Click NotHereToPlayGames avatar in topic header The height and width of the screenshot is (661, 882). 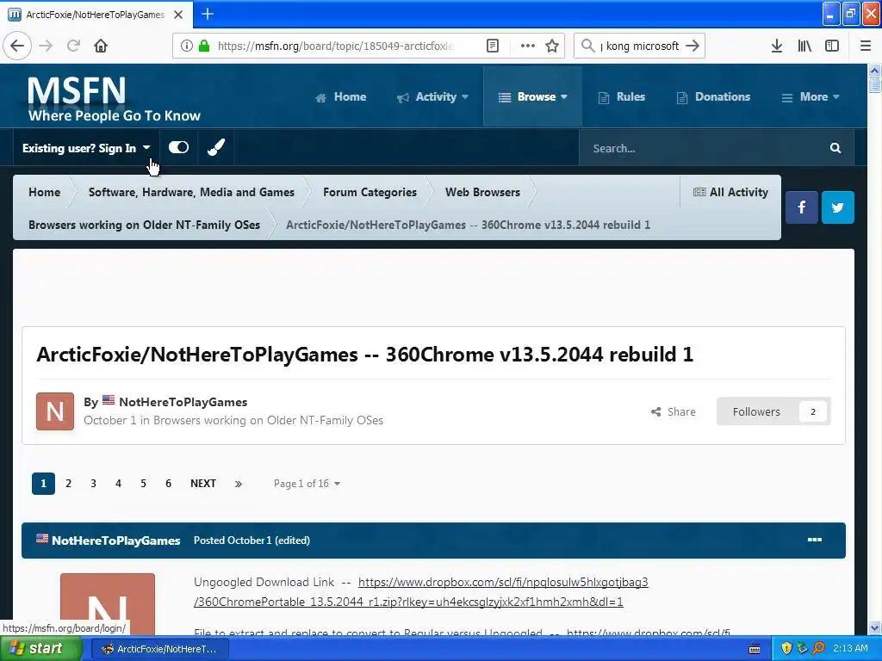point(55,411)
